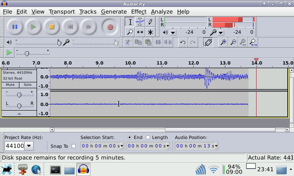Screen dimensions: 294x176
Task: Select the Time Shift tool
Action: 140,32
